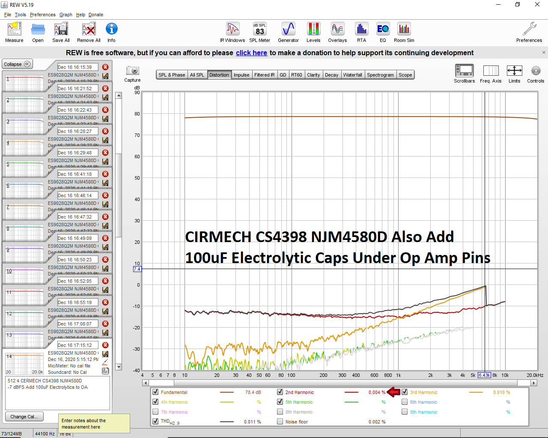Delete measurement dated Dec 16 16:15:39

click(x=105, y=67)
